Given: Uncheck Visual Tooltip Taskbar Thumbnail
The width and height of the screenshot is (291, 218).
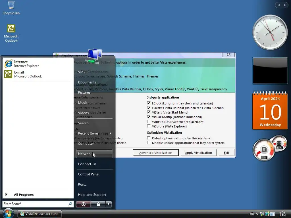Looking at the screenshot, I should coord(148,117).
